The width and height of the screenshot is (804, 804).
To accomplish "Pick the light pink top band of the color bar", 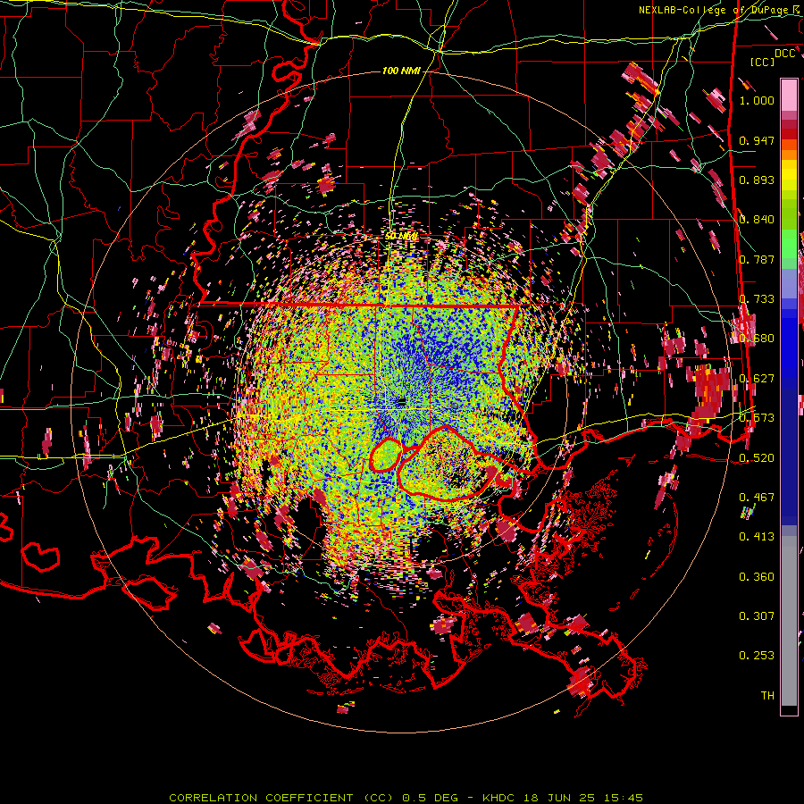I will pos(789,95).
